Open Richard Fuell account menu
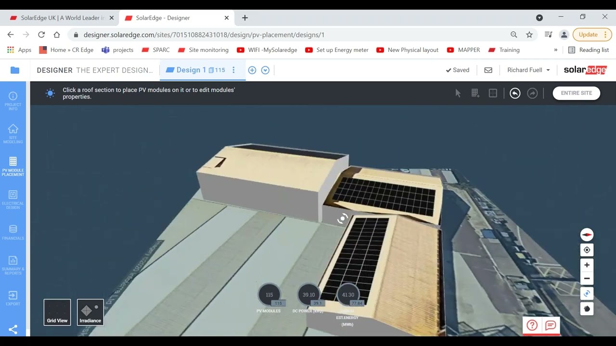The height and width of the screenshot is (346, 616). (528, 70)
